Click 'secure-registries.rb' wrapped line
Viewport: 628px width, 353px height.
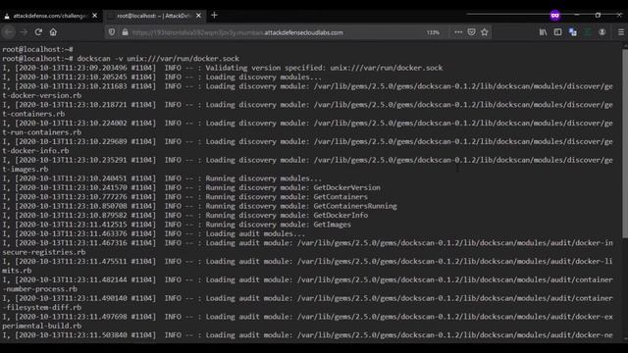click(43, 252)
